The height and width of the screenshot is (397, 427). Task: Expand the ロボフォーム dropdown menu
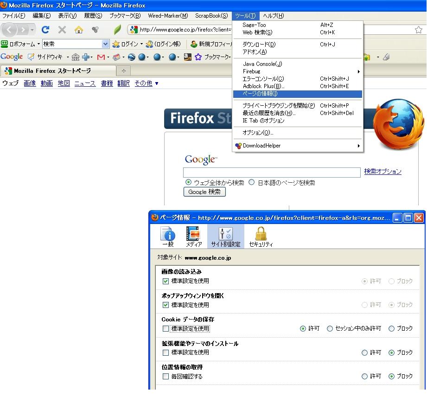pos(38,44)
